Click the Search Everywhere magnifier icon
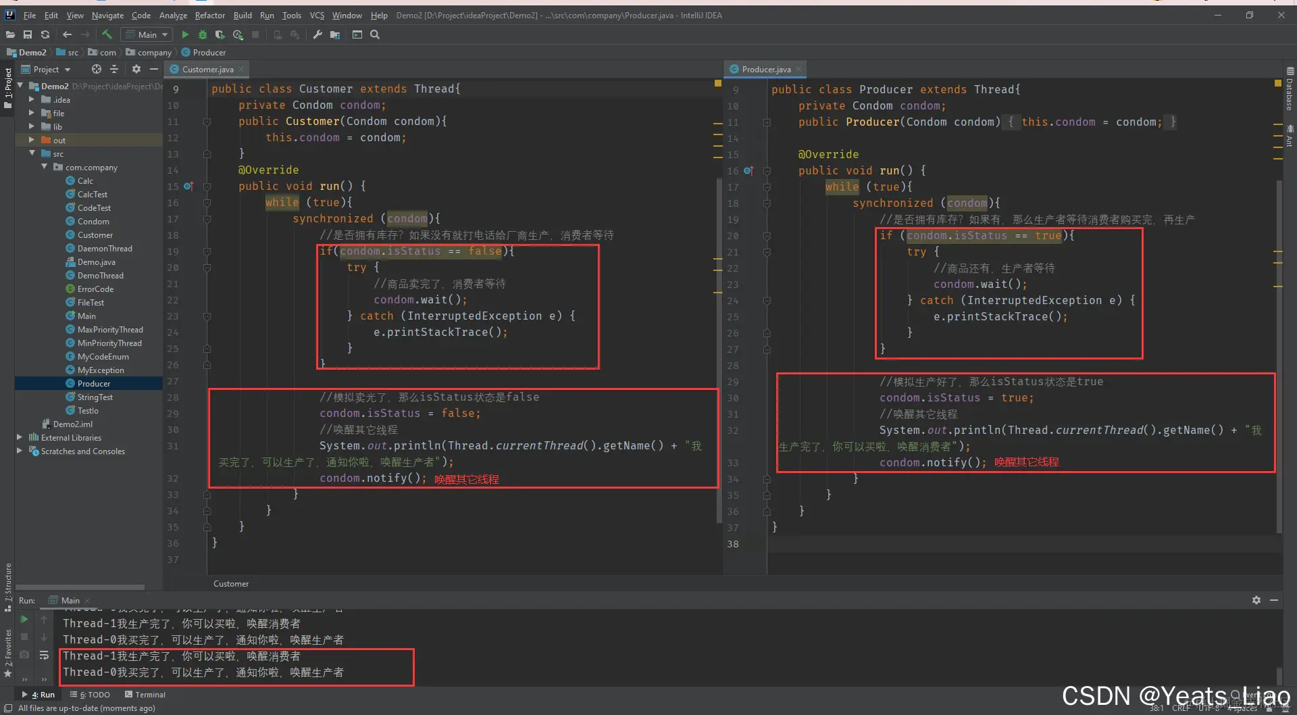The height and width of the screenshot is (715, 1297). click(x=375, y=34)
